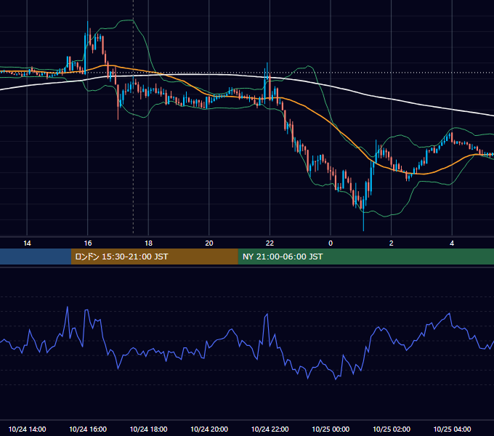Image resolution: width=494 pixels, height=436 pixels.
Task: Click hour label 20 on price chart axis
Action: click(x=209, y=243)
